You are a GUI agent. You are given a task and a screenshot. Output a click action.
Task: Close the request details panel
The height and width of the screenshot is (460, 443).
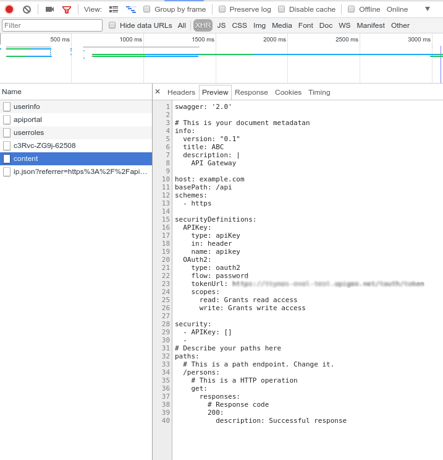point(158,92)
